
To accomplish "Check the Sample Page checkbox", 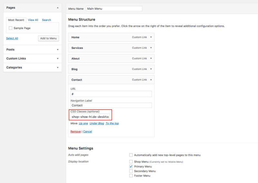I will point(11,28).
